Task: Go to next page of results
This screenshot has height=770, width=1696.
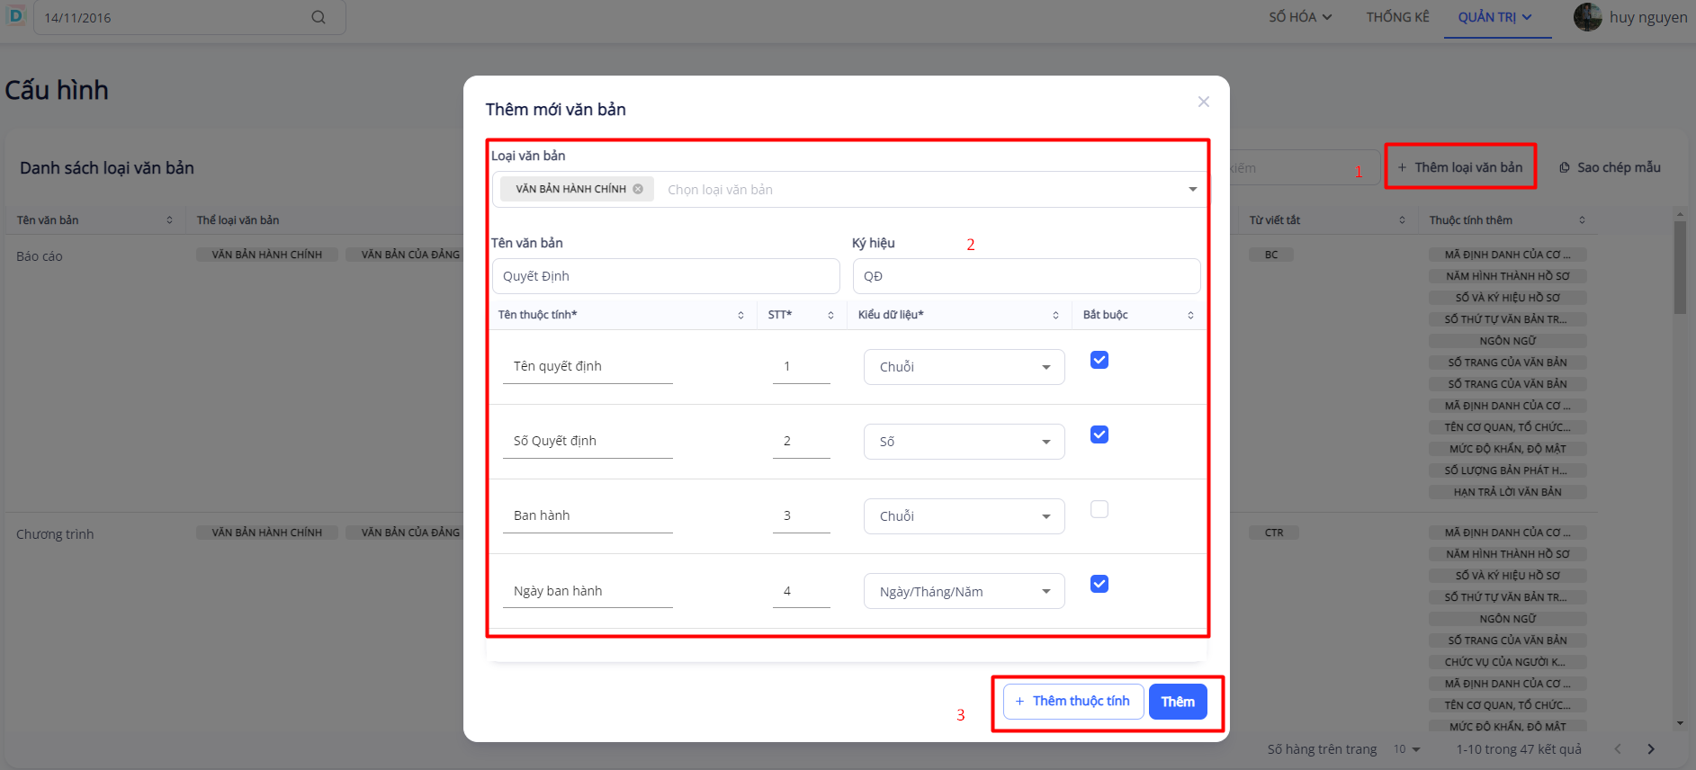Action: (x=1650, y=749)
